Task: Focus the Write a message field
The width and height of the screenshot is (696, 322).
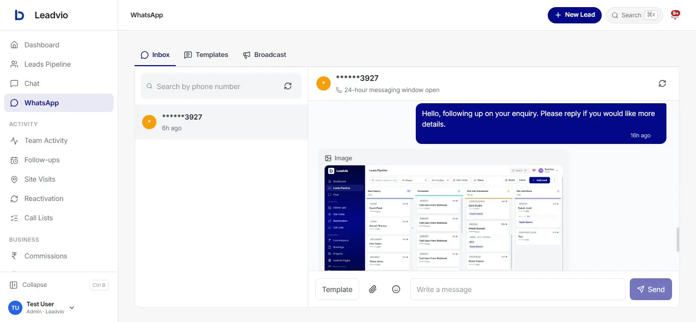Action: [x=518, y=289]
